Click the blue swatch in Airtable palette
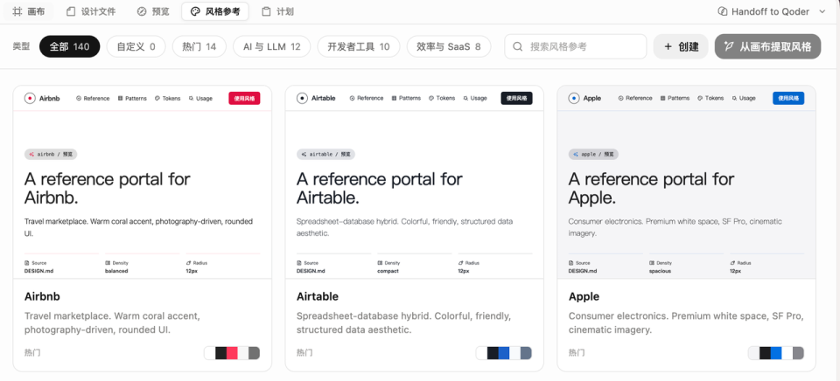Image resolution: width=840 pixels, height=381 pixels. tap(504, 353)
